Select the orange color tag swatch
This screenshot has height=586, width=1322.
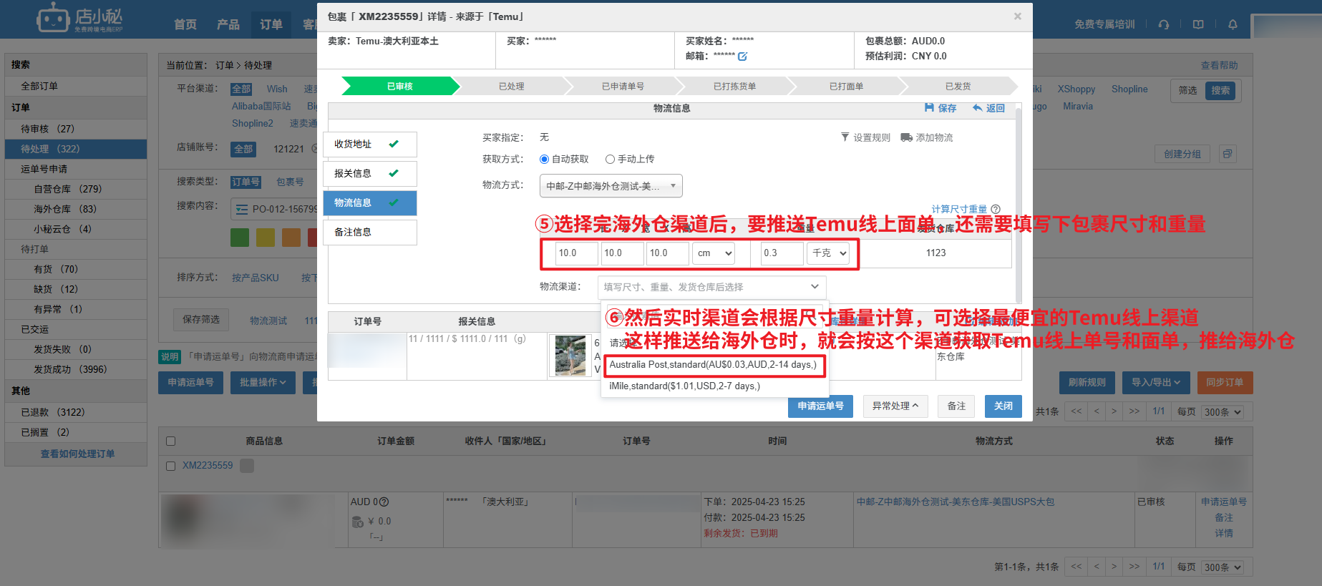(291, 238)
